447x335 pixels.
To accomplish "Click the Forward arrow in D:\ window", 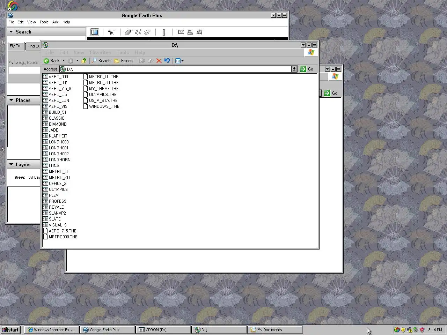I will (70, 61).
